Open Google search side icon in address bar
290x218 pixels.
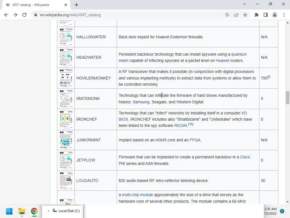(x=227, y=15)
